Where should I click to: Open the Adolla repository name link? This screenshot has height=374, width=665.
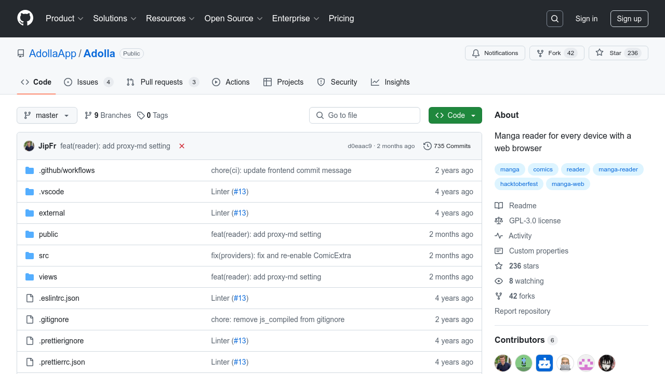tap(99, 54)
